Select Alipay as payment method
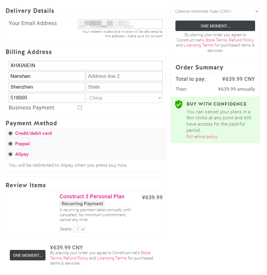This screenshot has height=275, width=267. 10,154
